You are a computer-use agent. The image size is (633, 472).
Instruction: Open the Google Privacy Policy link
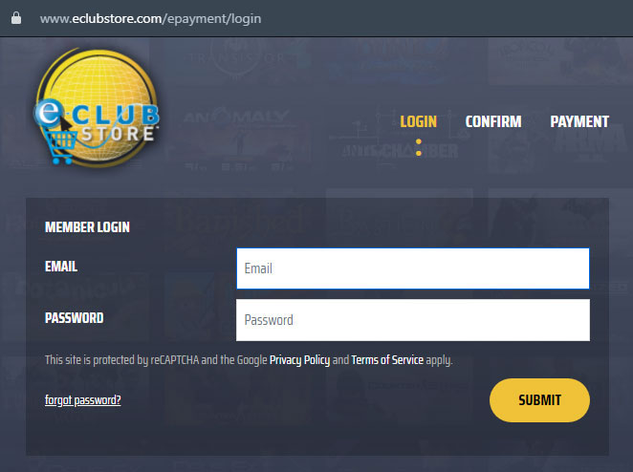pos(299,360)
